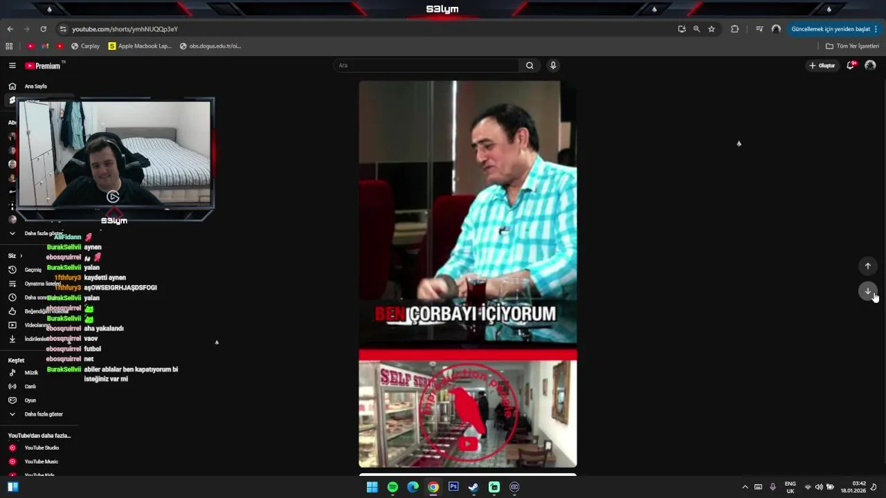Open the obs.dogus.edu.tr bookmark

(x=210, y=46)
